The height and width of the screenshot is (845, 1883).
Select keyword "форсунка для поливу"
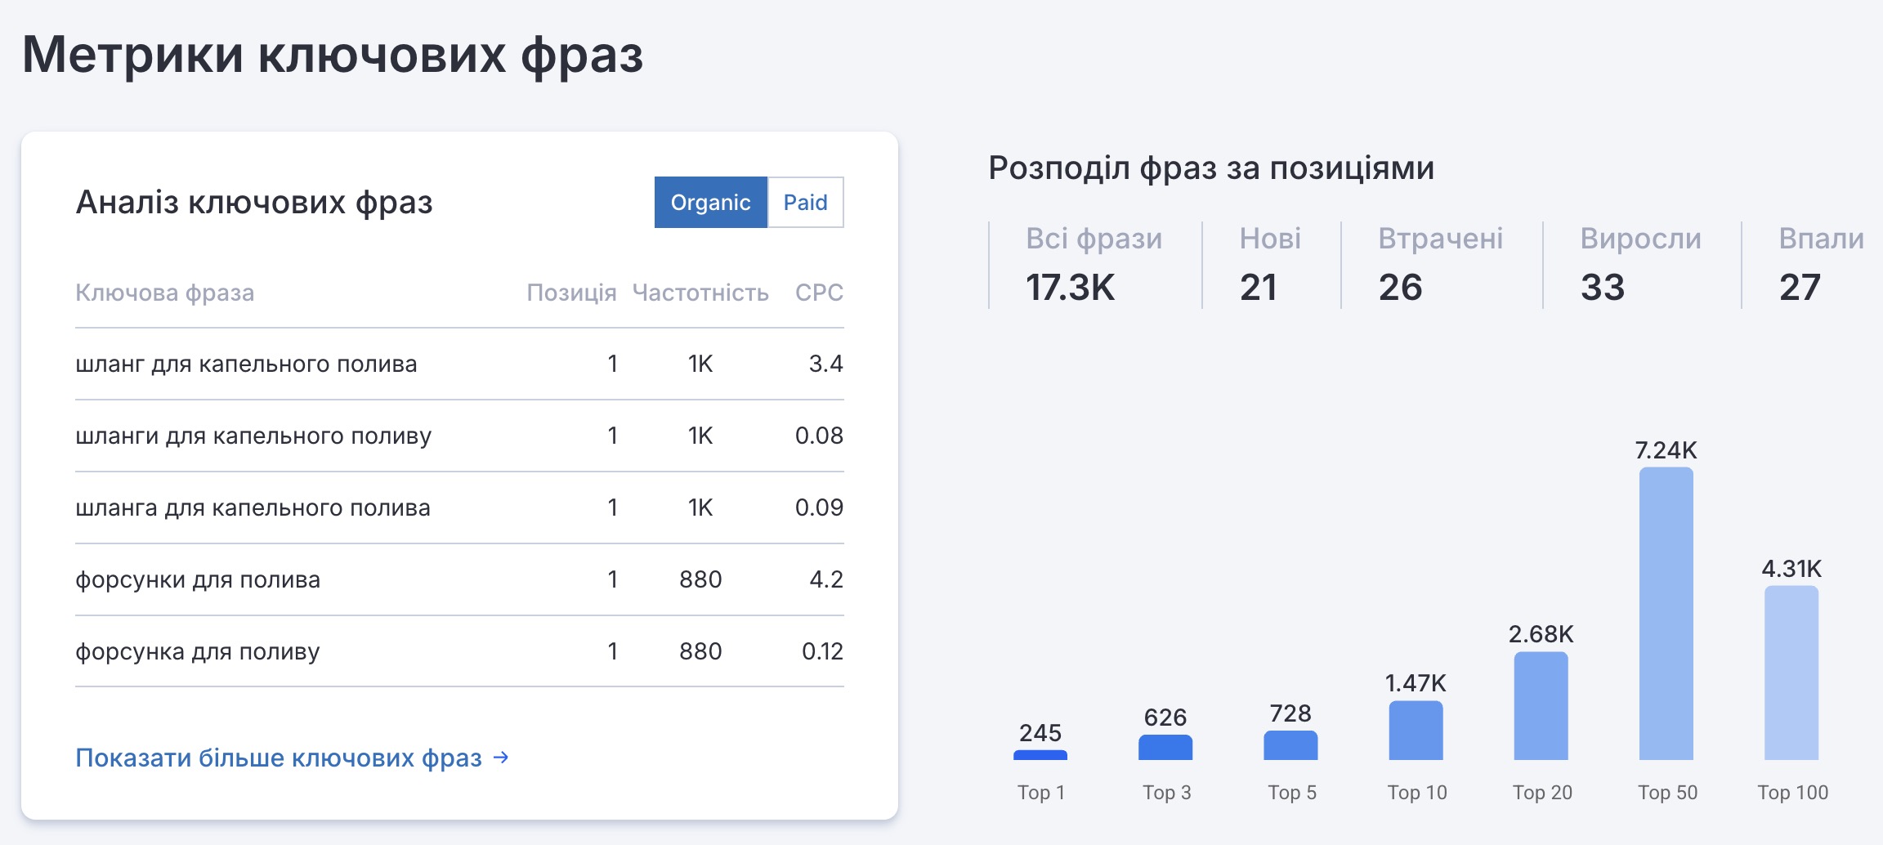(198, 652)
